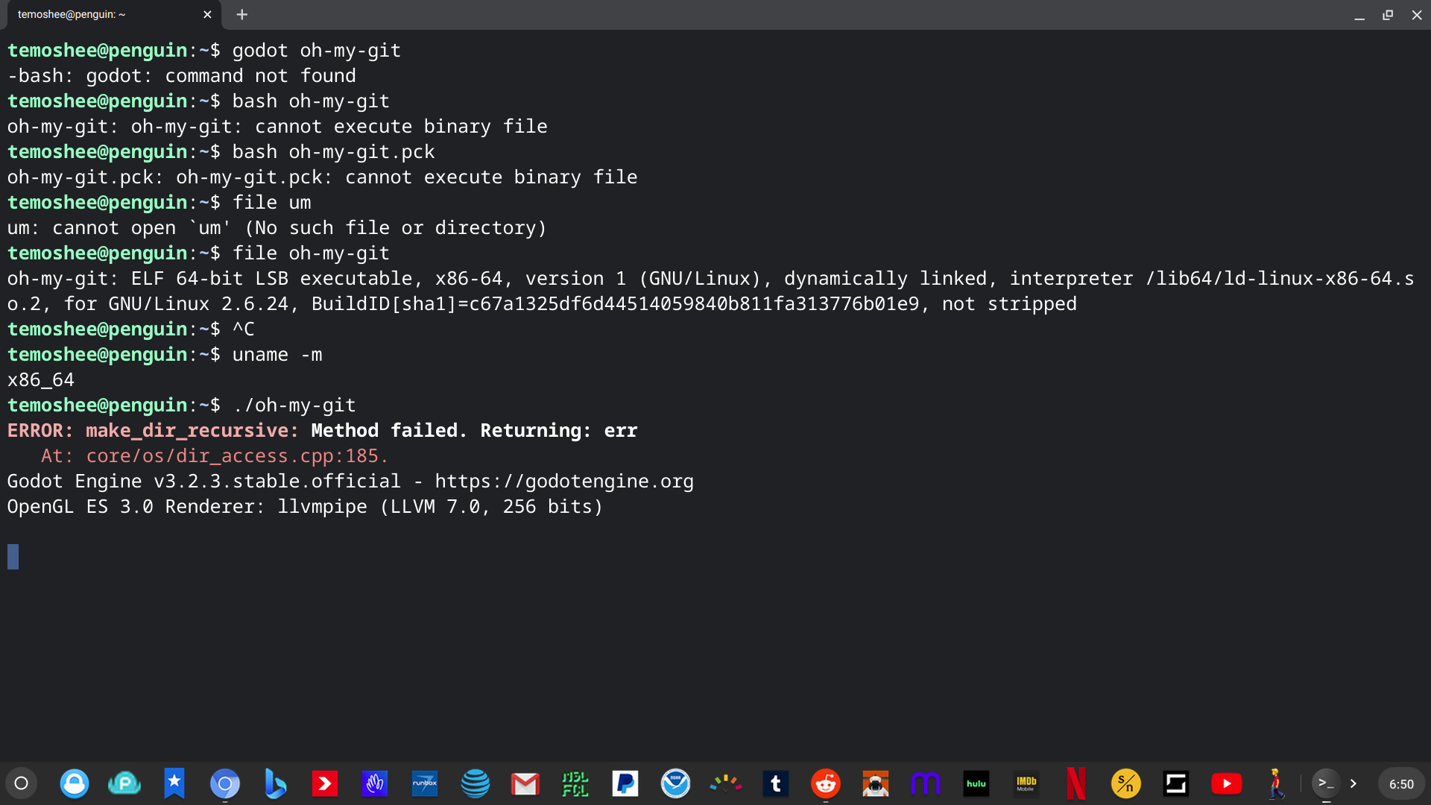Open Netflix from the shelf
This screenshot has width=1431, height=805.
1075,783
